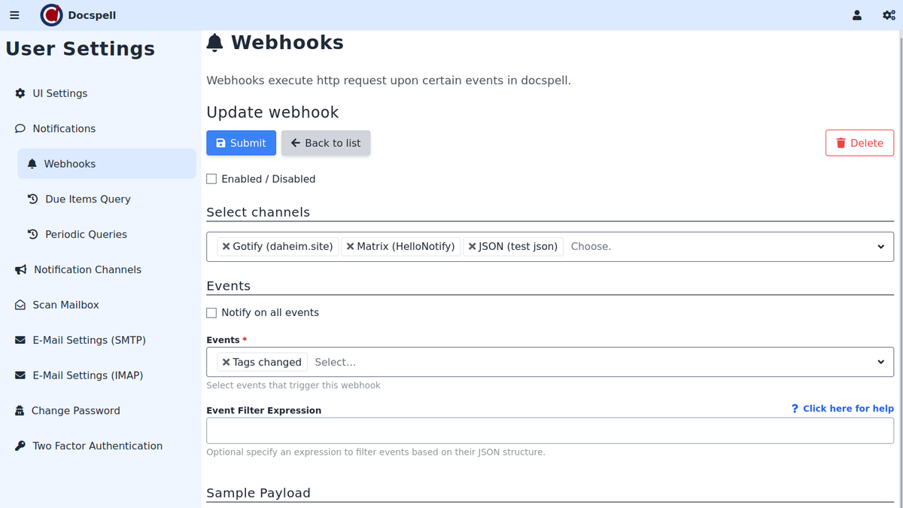Open the settings cogs icon menu

pos(889,15)
